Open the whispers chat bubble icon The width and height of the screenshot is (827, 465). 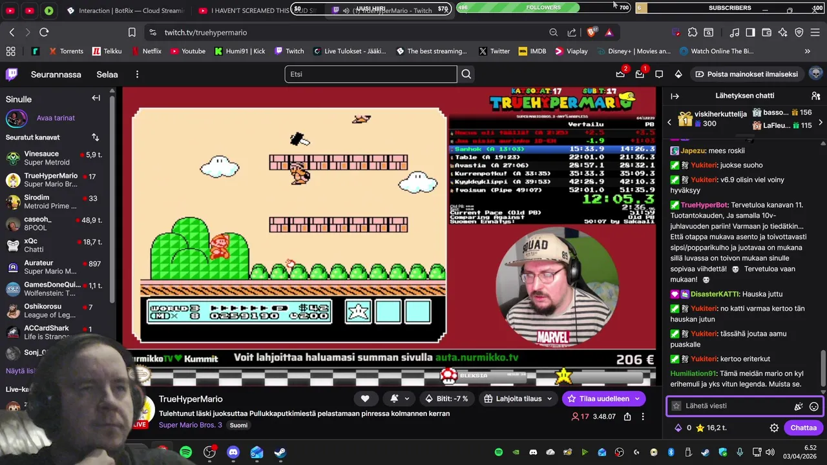click(x=659, y=74)
